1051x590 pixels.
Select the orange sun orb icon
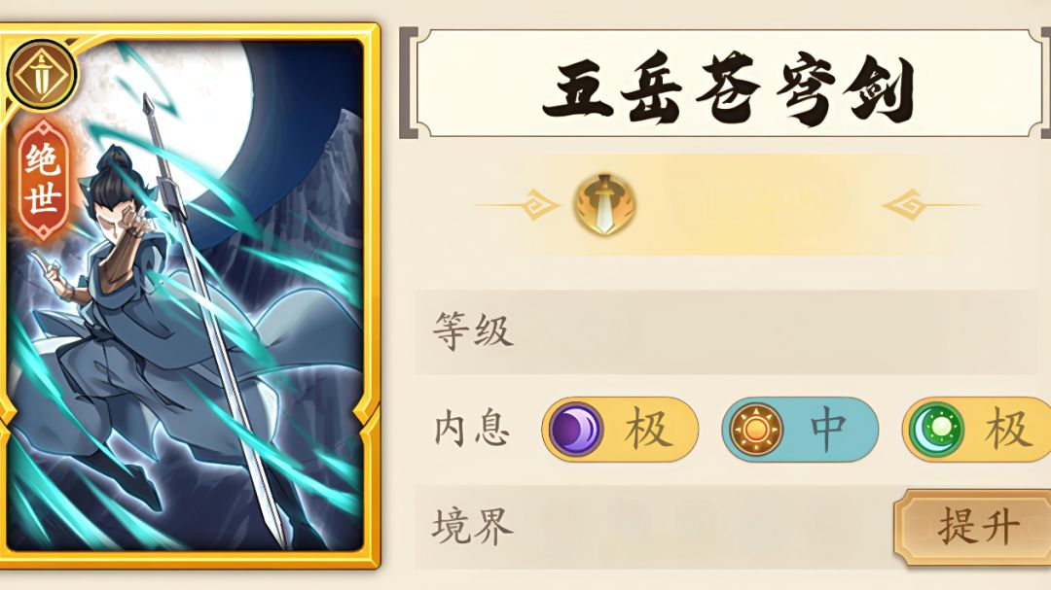[x=756, y=430]
